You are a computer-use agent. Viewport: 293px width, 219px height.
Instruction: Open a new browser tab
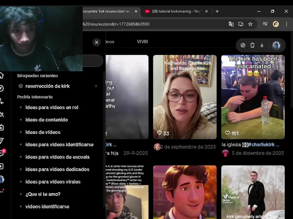(217, 11)
